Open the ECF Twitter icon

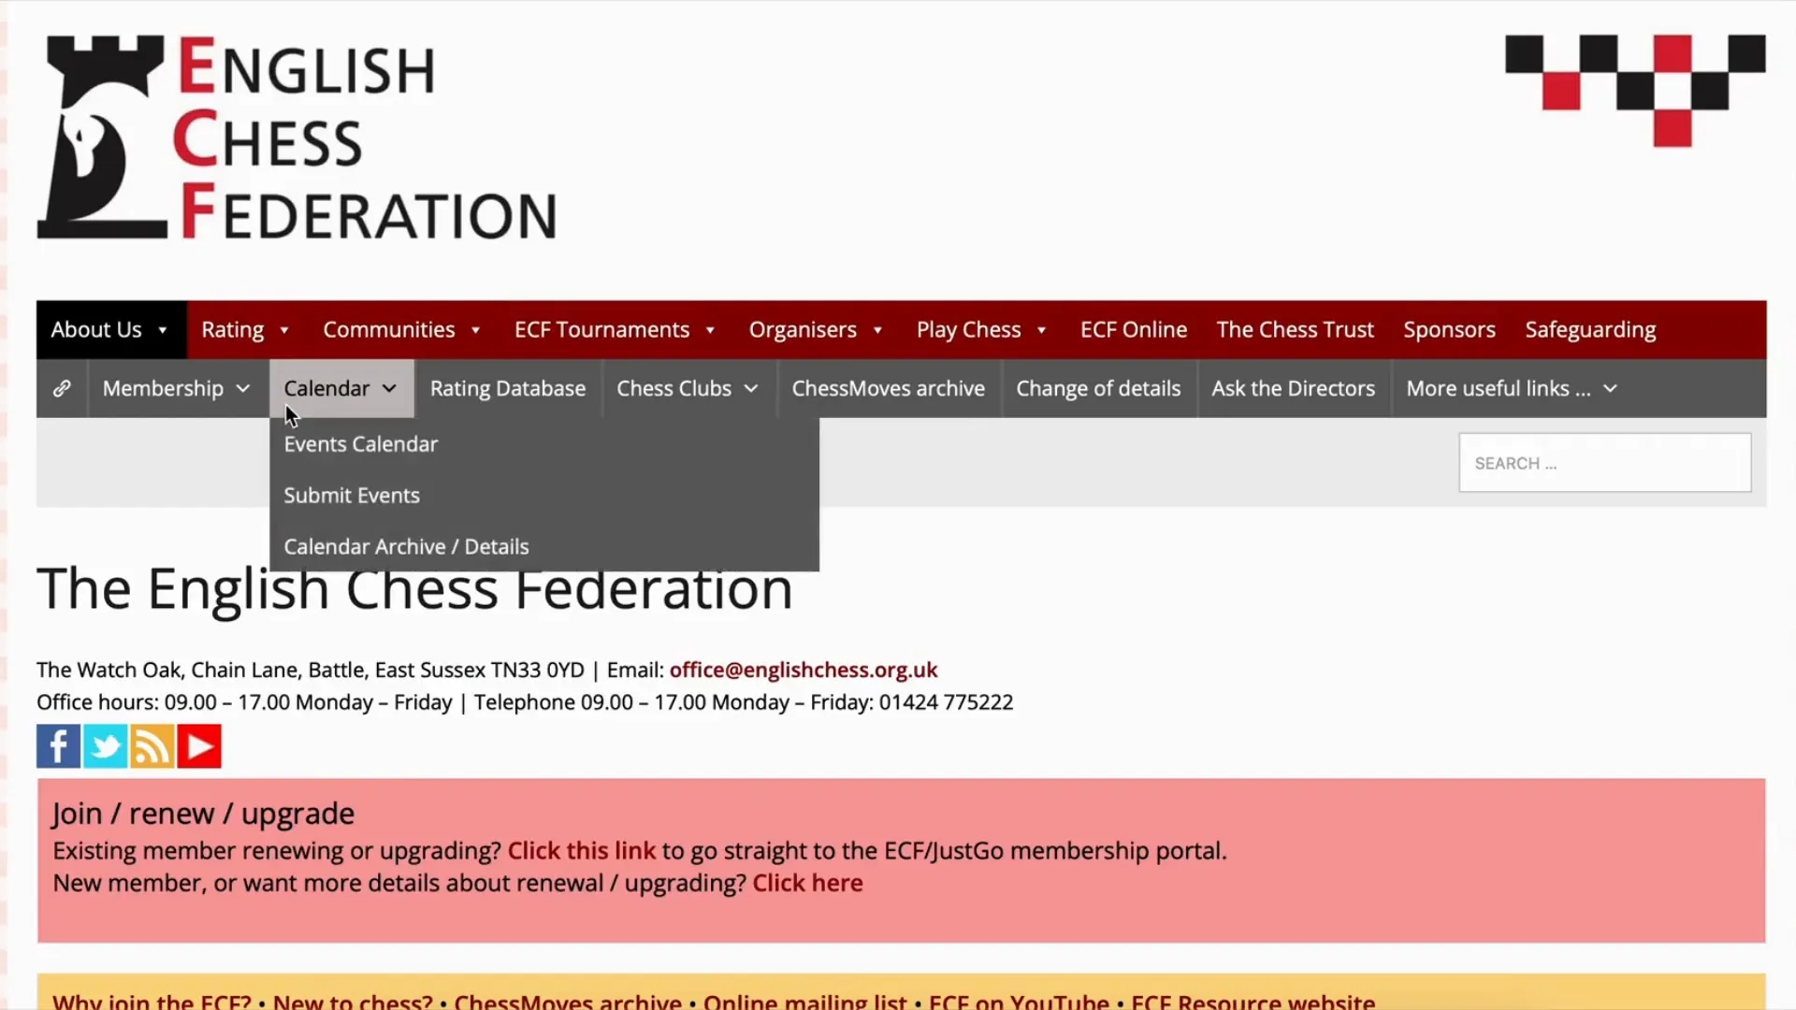pos(105,746)
